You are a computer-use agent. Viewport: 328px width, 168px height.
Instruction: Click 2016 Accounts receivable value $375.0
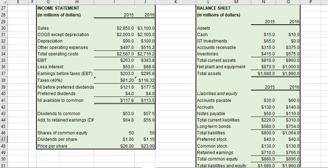pyautogui.click(x=293, y=47)
